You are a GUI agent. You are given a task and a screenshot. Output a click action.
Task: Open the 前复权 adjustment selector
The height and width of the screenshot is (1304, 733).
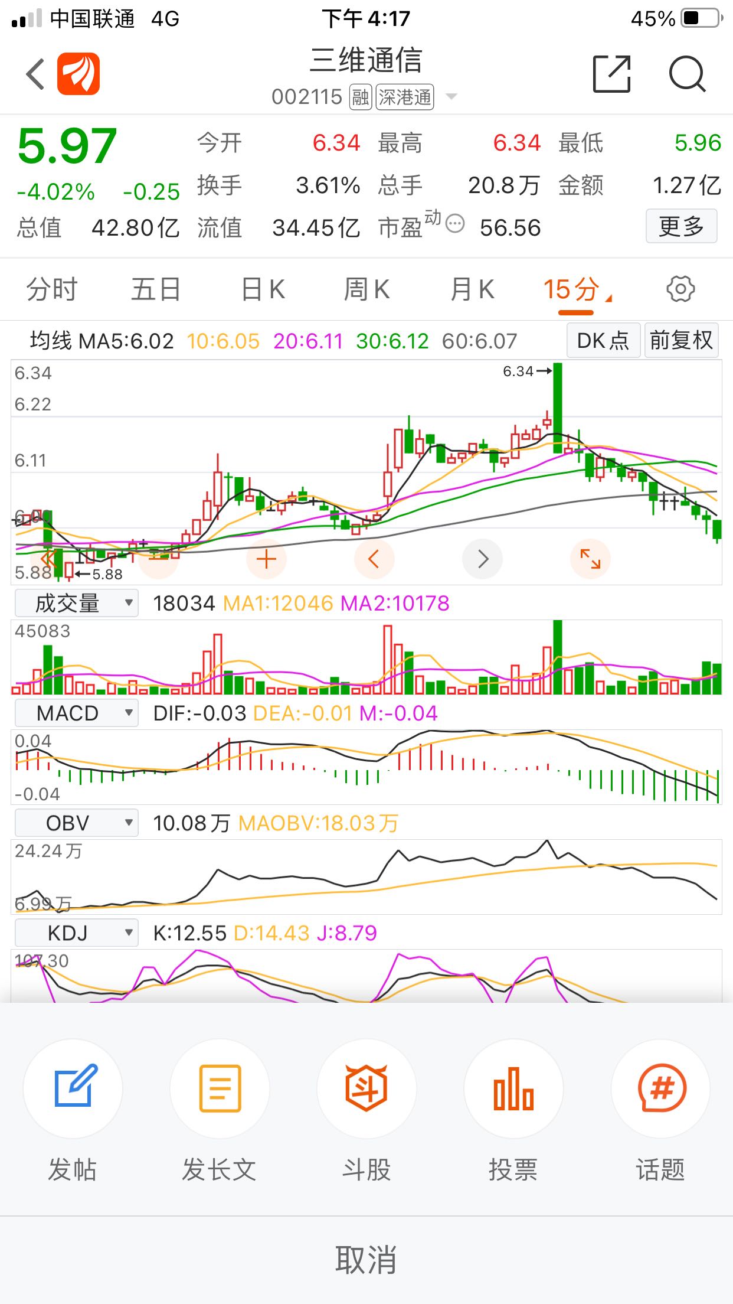pyautogui.click(x=681, y=341)
